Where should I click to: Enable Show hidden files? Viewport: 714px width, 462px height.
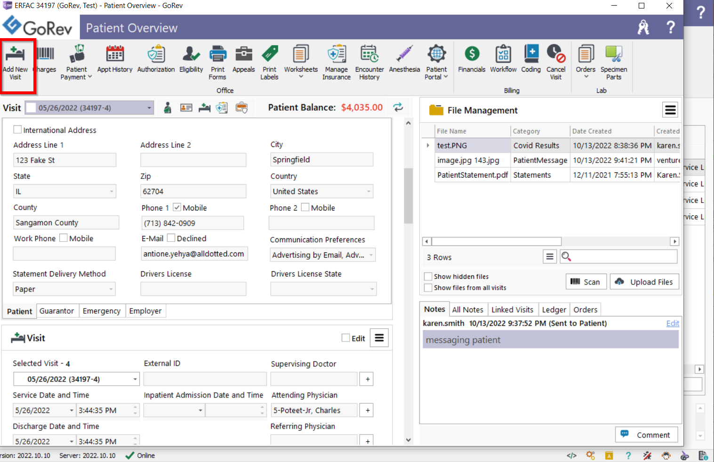pos(428,276)
